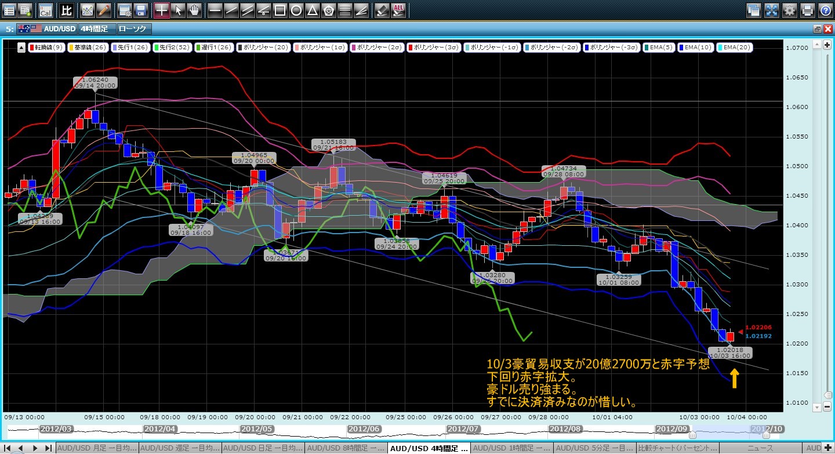Select the crosshair cursor tool
The image size is (835, 454).
tap(162, 10)
